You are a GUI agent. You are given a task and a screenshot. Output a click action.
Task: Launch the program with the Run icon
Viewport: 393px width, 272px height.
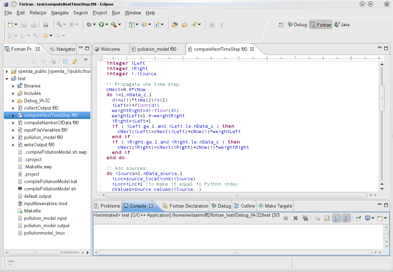[x=101, y=24]
